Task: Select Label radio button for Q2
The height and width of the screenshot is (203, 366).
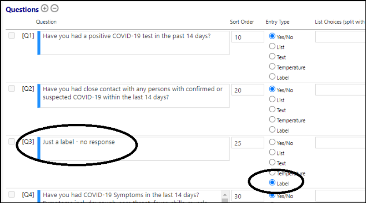Action: 272,129
